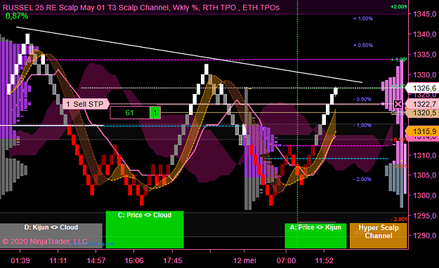Viewport: 439px width, 268px height.
Task: Click the 07:00 time axis label
Action: (286, 261)
